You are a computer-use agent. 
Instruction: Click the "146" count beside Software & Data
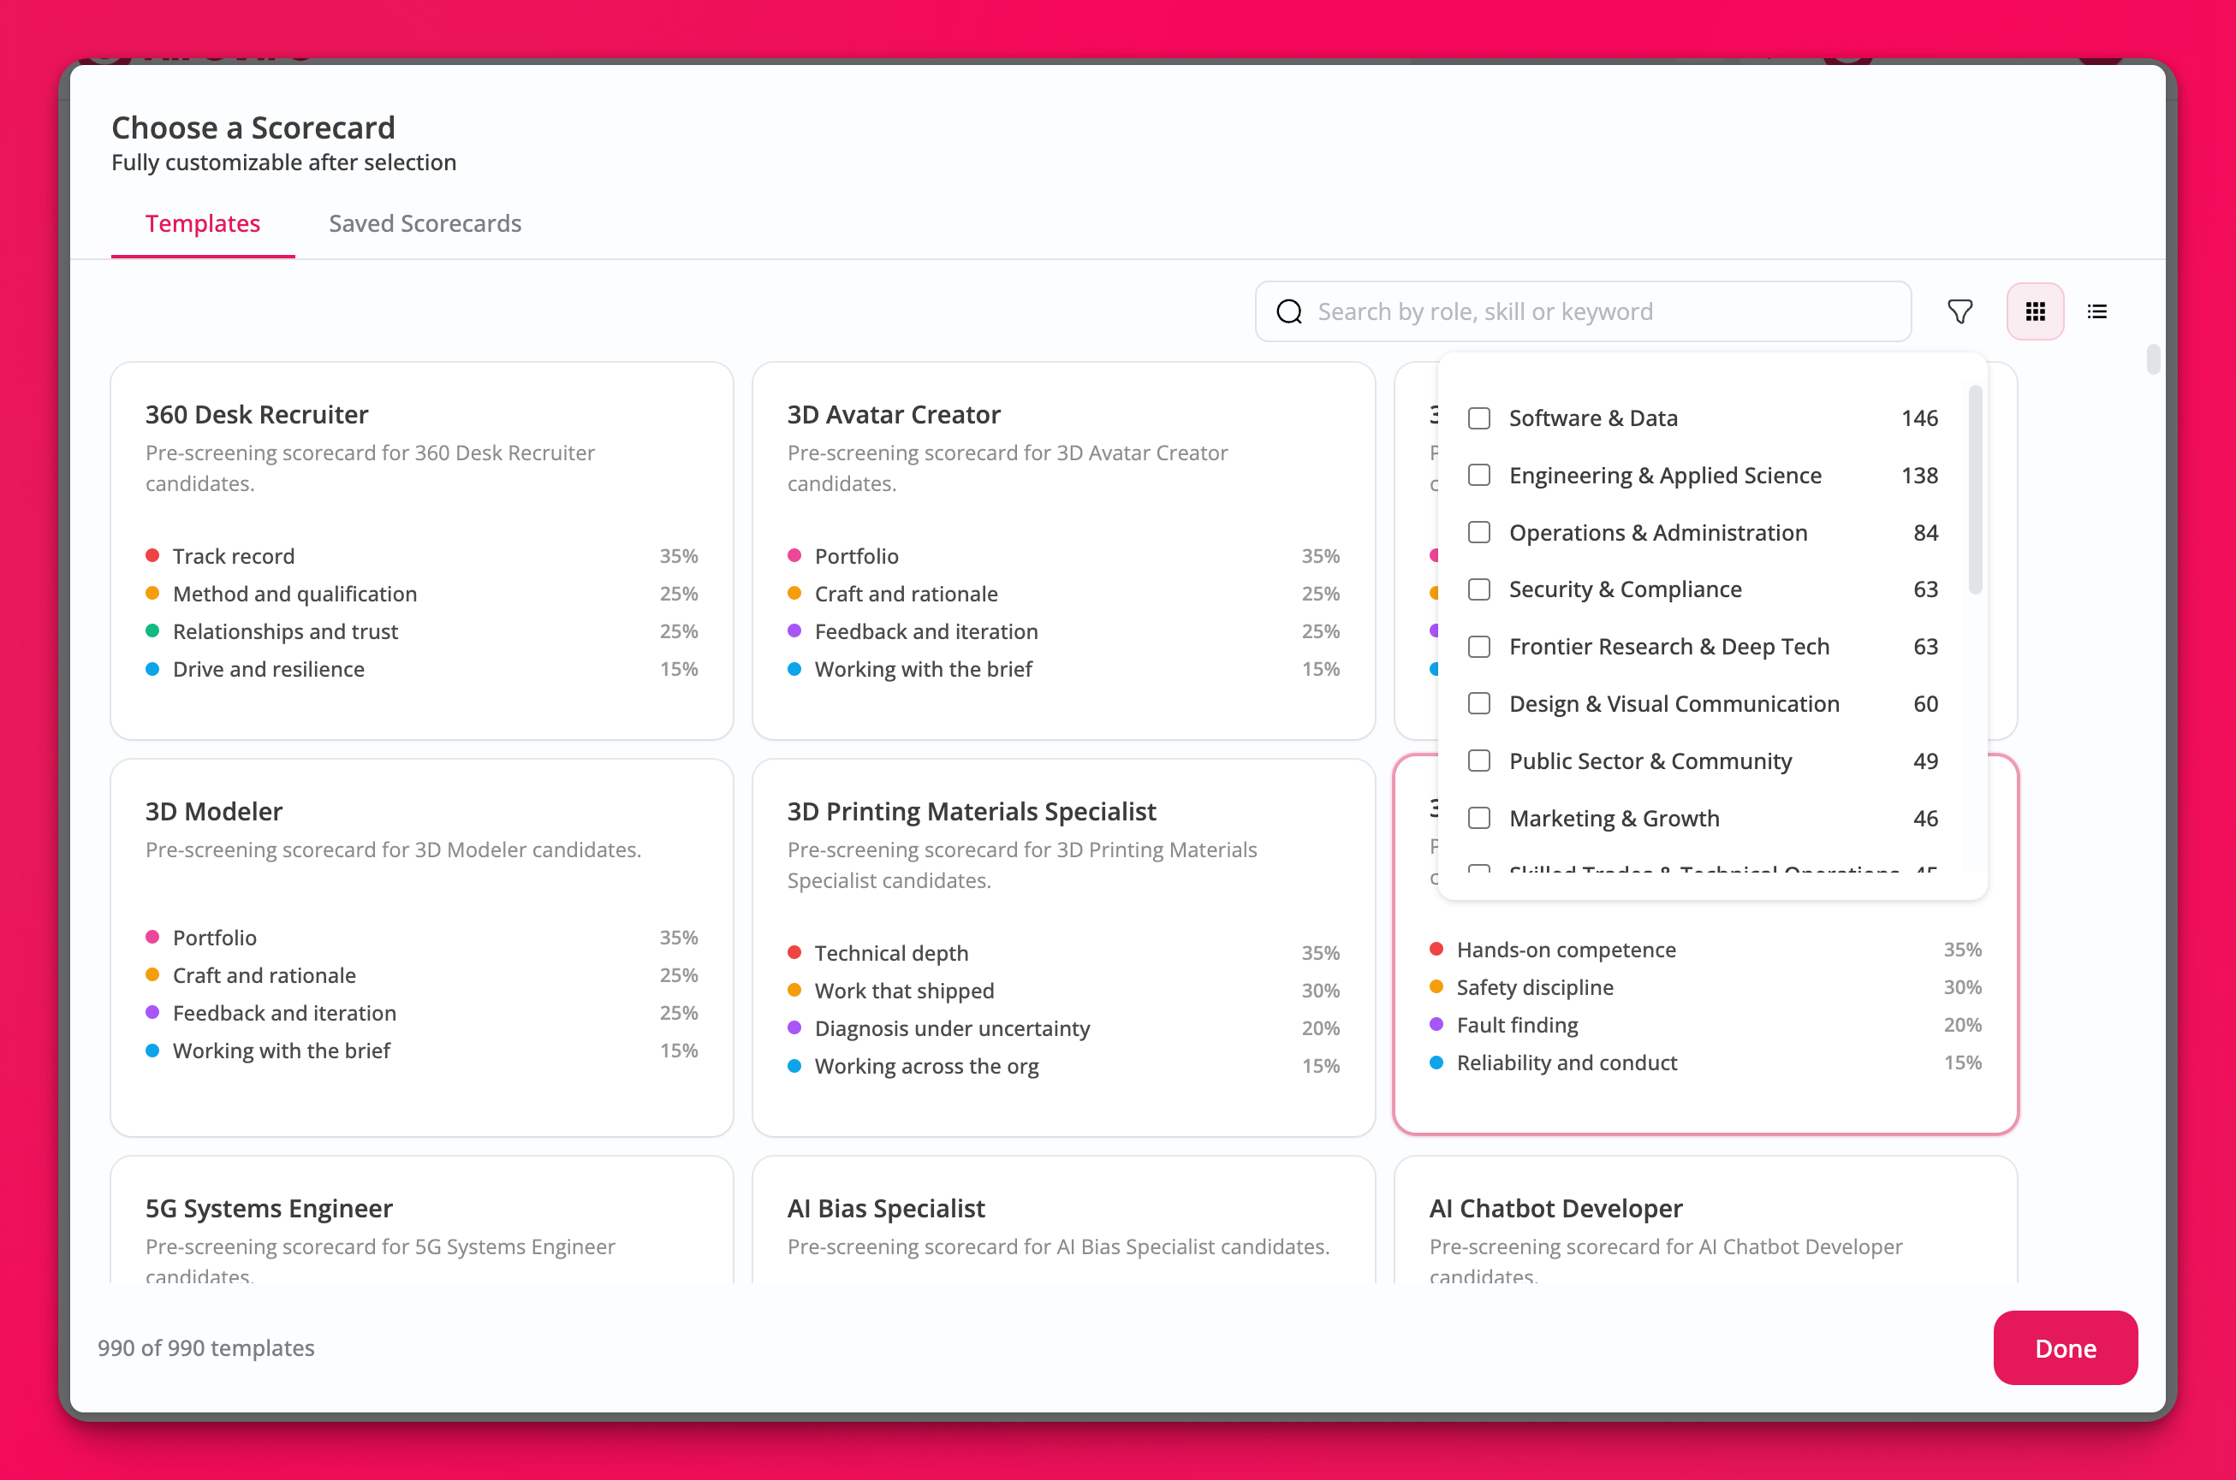1918,418
